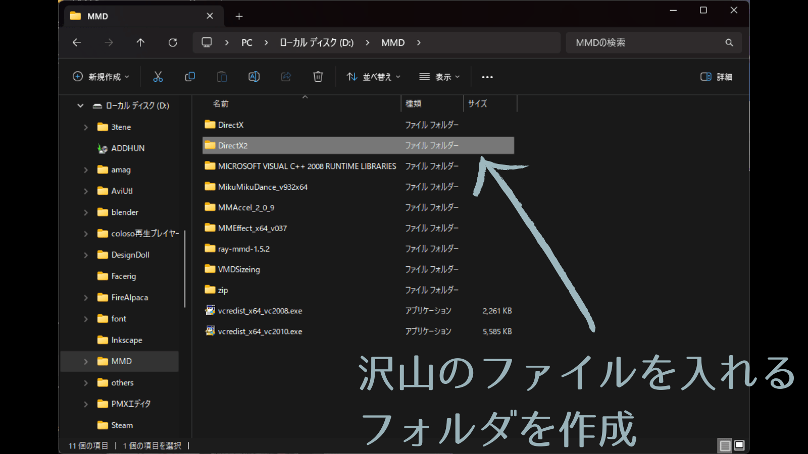The width and height of the screenshot is (808, 454).
Task: Open PC from the breadcrumb path
Action: point(246,42)
